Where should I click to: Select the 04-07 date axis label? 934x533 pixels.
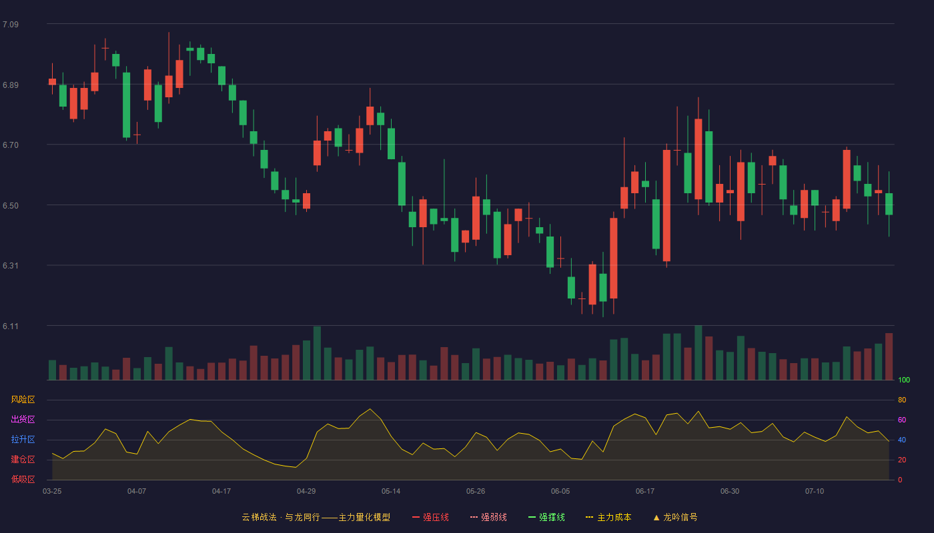(x=137, y=491)
